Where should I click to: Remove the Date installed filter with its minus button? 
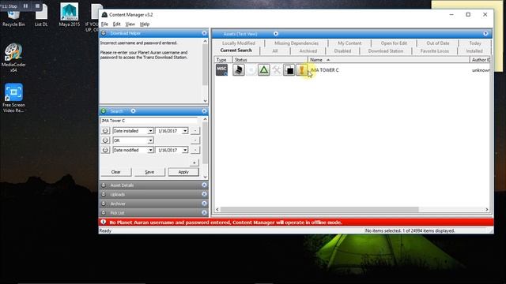coord(195,131)
